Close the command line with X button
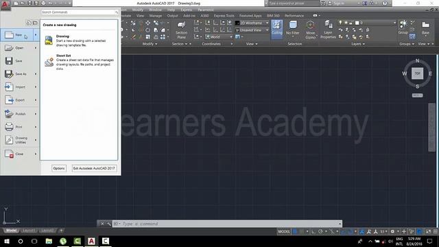 102,224
